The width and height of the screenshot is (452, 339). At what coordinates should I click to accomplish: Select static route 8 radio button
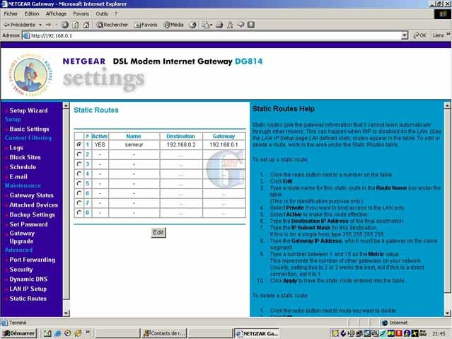(79, 212)
